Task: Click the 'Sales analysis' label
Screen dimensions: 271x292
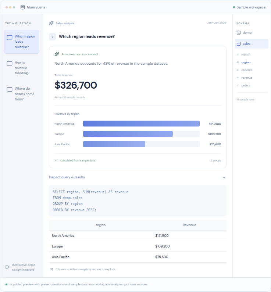Action: [x=65, y=23]
